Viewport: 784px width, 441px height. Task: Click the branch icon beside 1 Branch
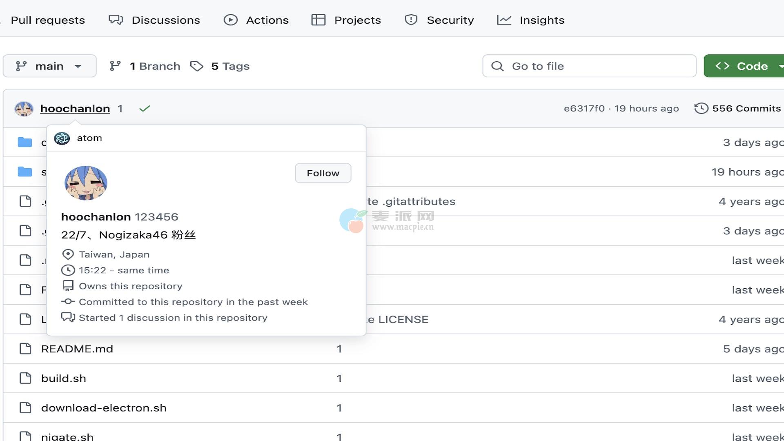point(115,66)
